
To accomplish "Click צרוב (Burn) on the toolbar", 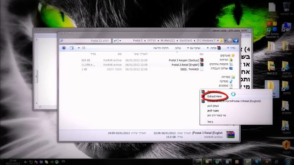I will click(x=178, y=48).
